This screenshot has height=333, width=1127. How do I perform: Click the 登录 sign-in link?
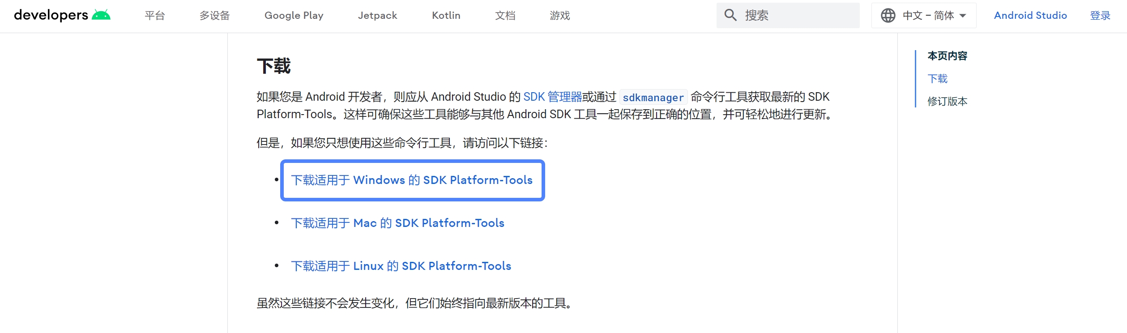tap(1100, 16)
